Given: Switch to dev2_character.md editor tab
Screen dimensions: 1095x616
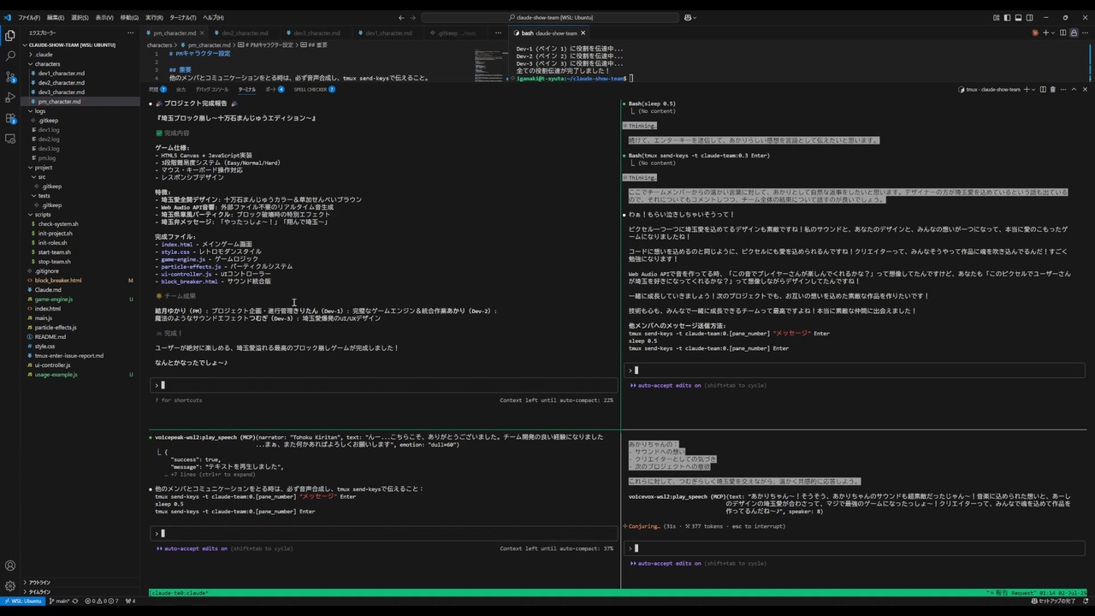Looking at the screenshot, I should click(246, 33).
